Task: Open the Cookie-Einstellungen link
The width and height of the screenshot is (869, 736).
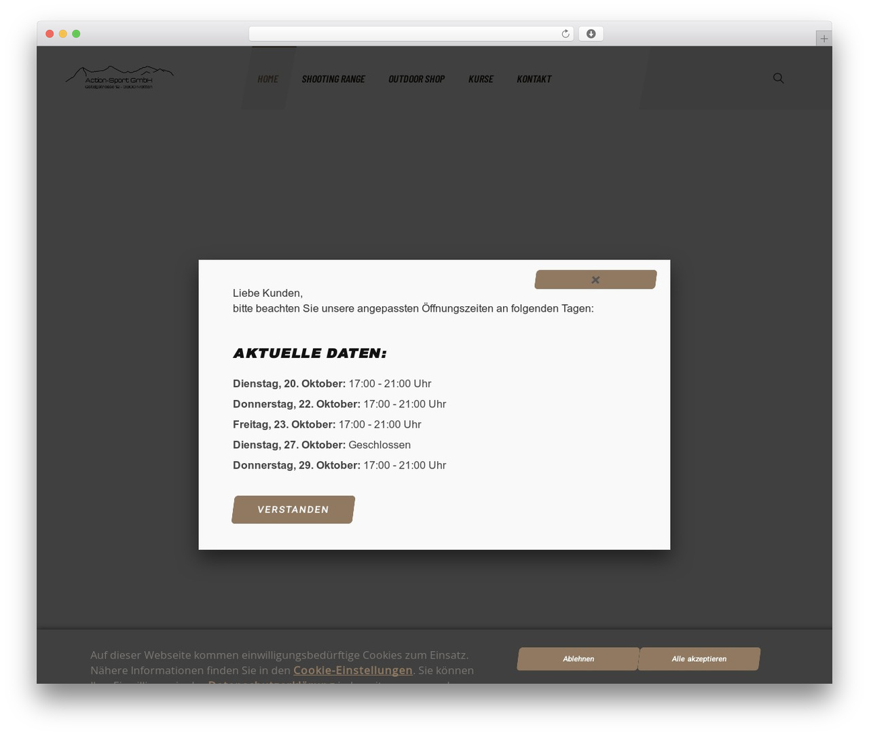Action: (353, 670)
